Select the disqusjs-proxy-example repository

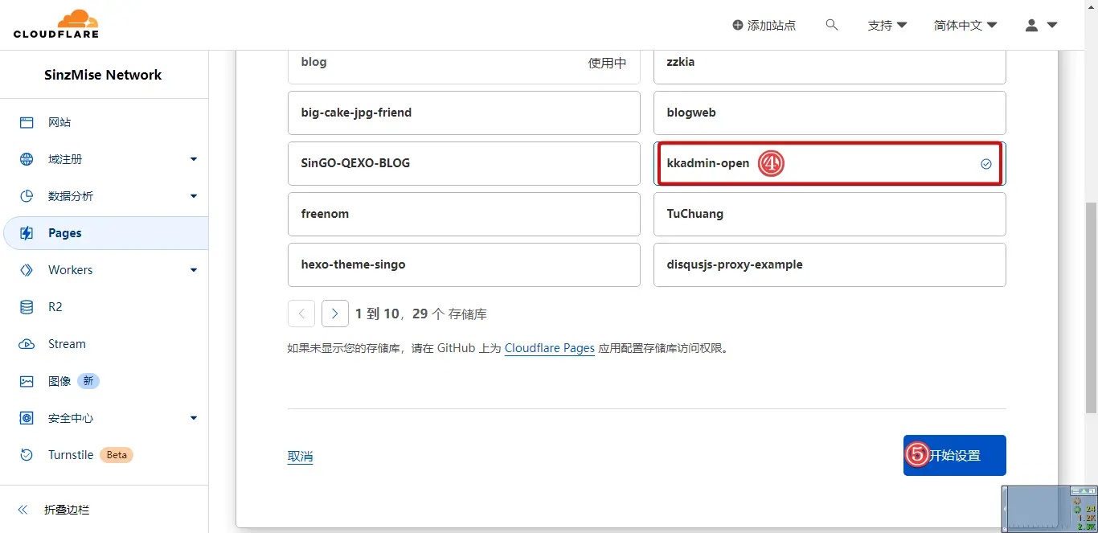(x=830, y=264)
